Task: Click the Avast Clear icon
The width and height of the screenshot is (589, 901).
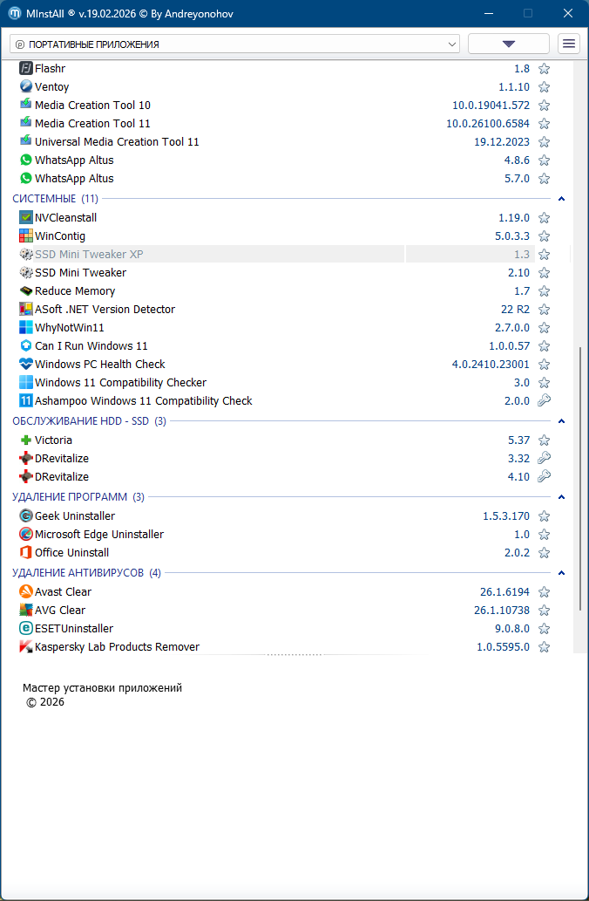Action: 26,592
